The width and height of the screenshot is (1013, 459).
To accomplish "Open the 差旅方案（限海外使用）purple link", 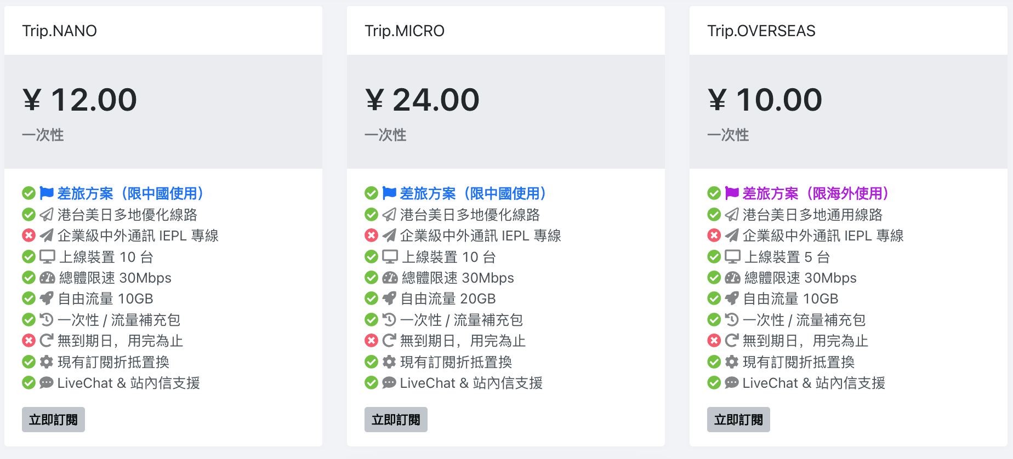I will coord(817,193).
